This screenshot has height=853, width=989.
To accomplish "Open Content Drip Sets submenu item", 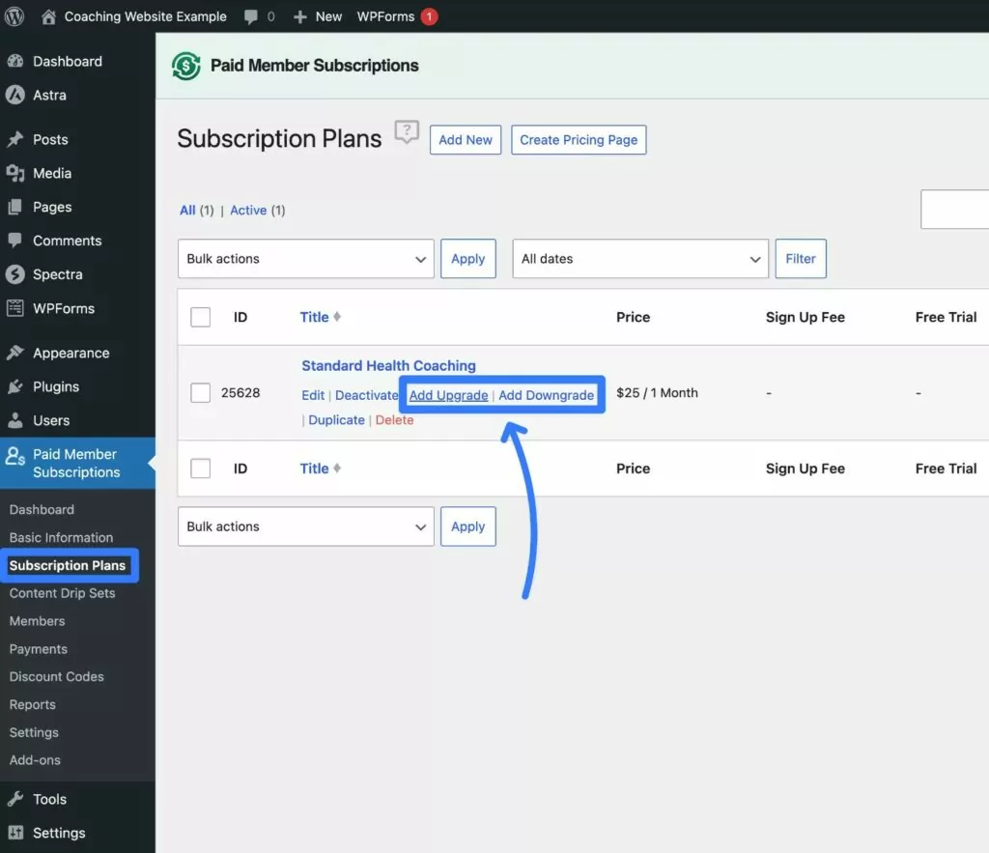I will [63, 593].
